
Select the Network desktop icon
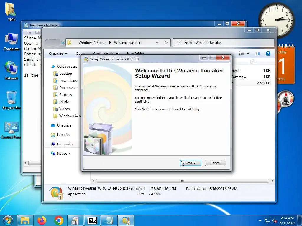[x=12, y=71]
